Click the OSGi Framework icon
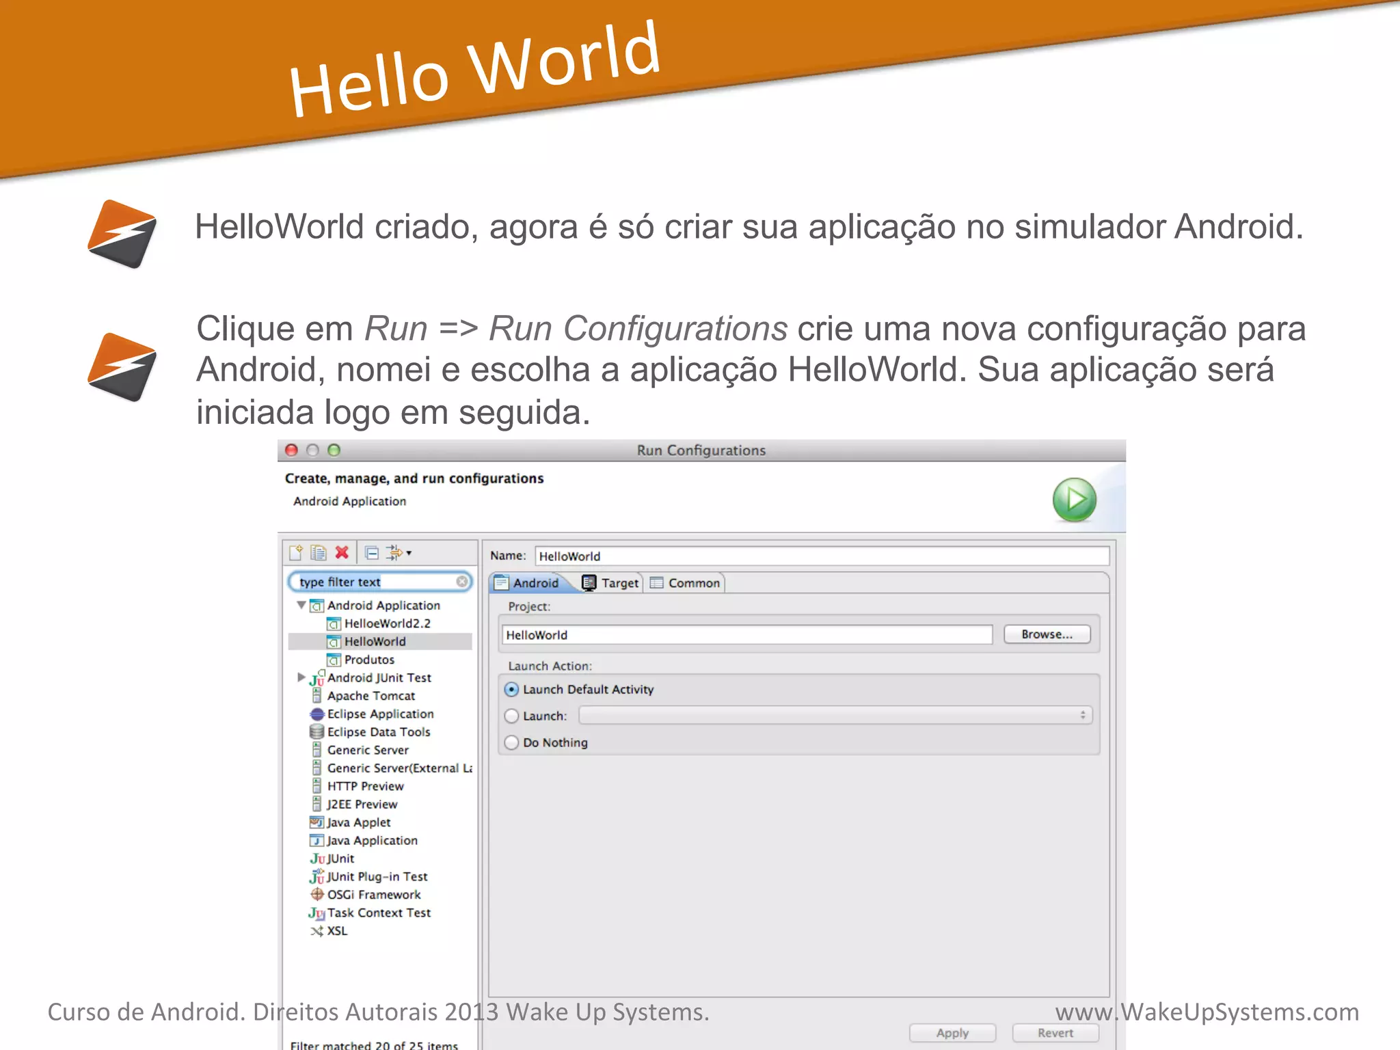Image resolution: width=1400 pixels, height=1050 pixels. click(317, 895)
